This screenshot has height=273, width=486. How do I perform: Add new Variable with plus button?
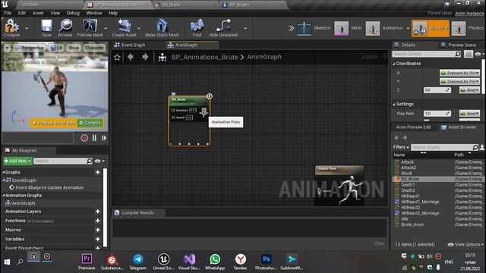coord(98,239)
